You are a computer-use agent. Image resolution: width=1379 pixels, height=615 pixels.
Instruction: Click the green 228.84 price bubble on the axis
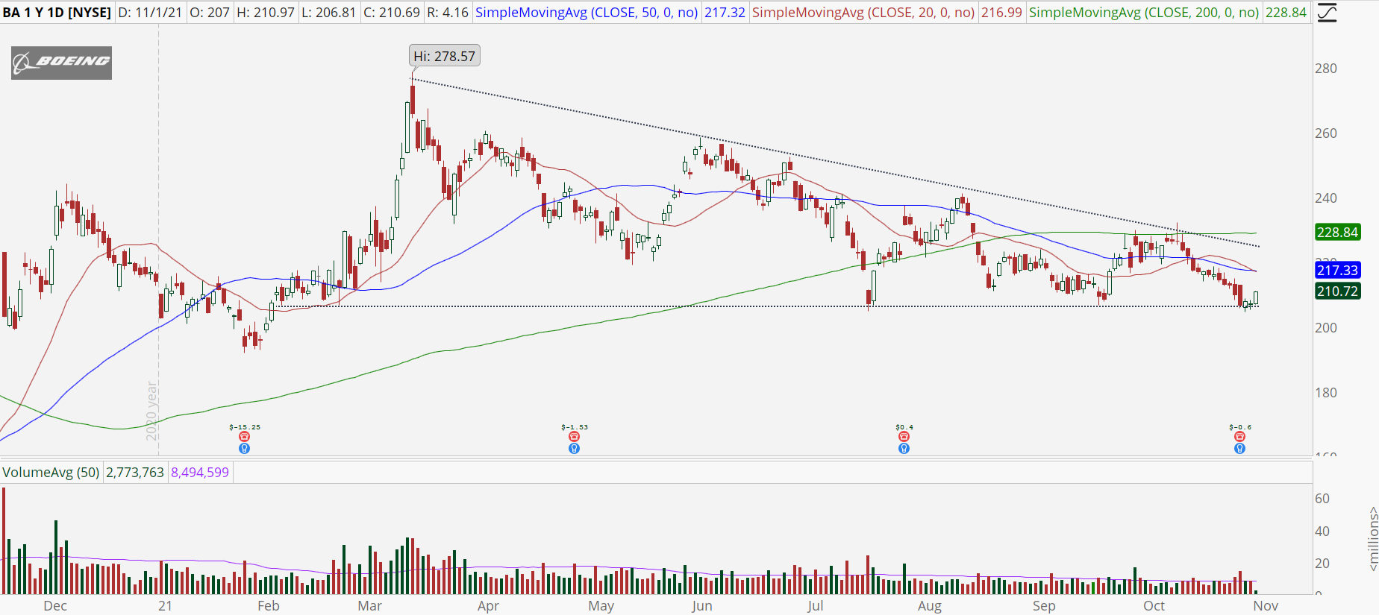tap(1338, 233)
